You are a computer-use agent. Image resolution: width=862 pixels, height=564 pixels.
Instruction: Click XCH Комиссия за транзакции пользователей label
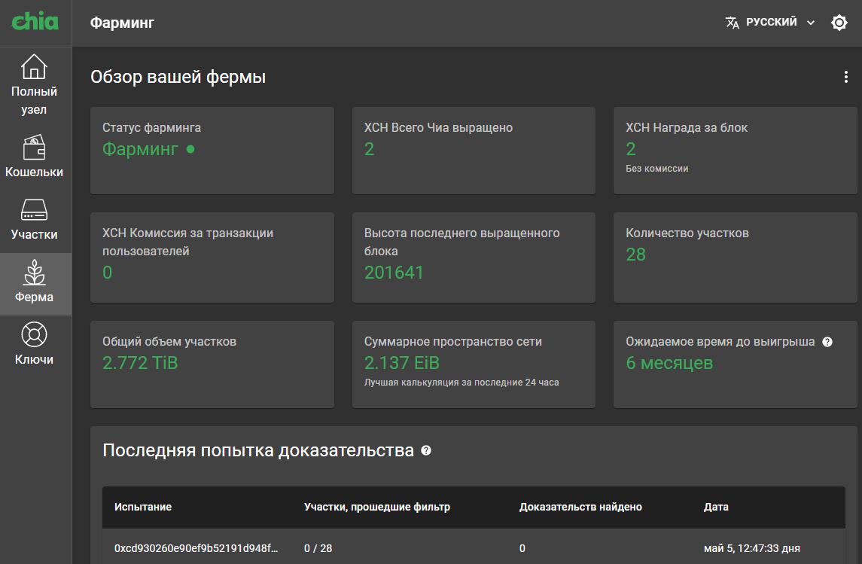point(188,242)
